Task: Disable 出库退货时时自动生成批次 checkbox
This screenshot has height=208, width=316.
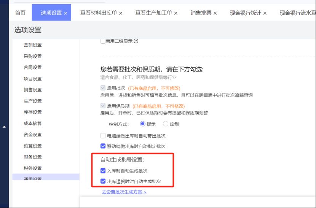Action: [103, 181]
